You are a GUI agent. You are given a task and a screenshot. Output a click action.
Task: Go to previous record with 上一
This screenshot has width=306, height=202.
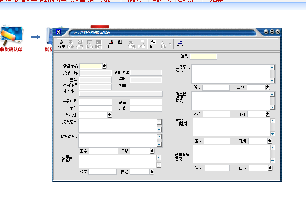(x=110, y=44)
